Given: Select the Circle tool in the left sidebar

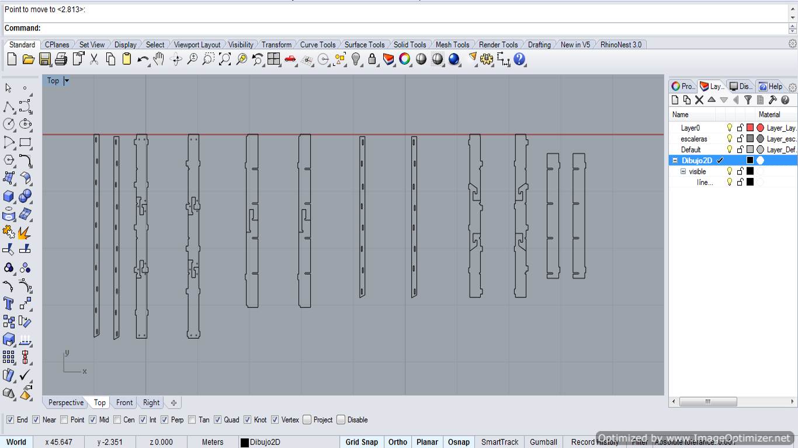Looking at the screenshot, I should tap(9, 124).
